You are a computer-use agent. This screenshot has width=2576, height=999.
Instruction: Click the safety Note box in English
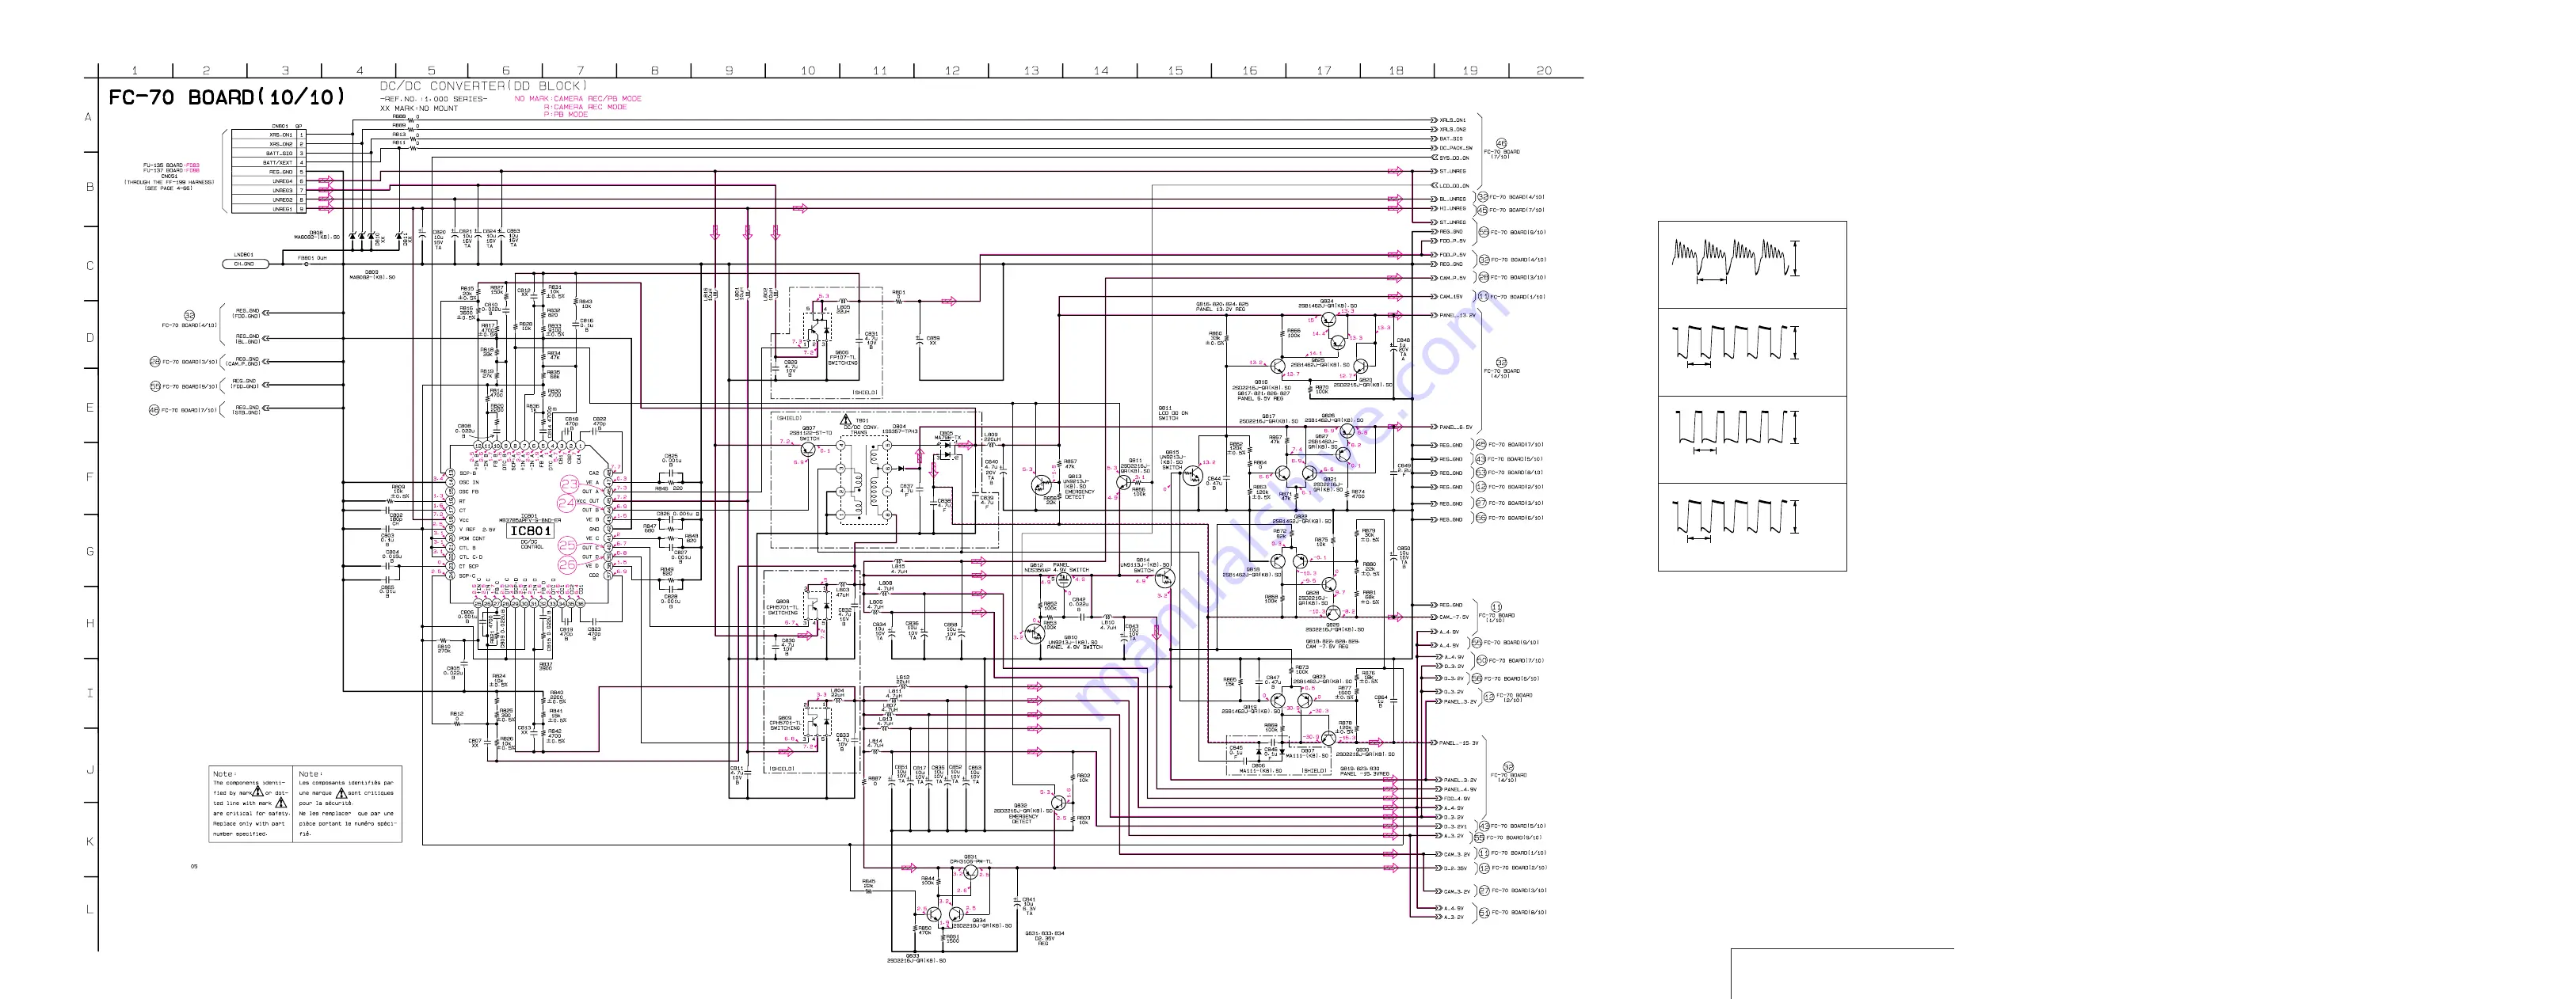[x=251, y=804]
